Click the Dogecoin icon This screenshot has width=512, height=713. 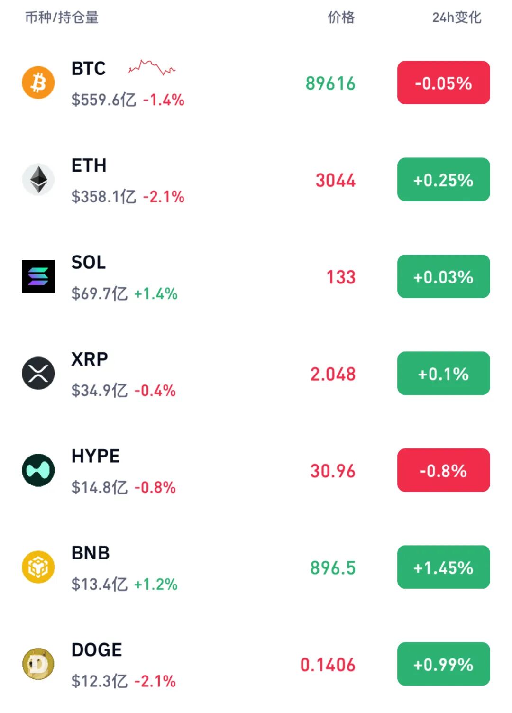38,664
